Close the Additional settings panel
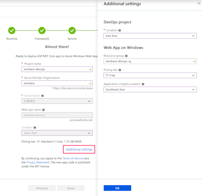 [x=199, y=3]
